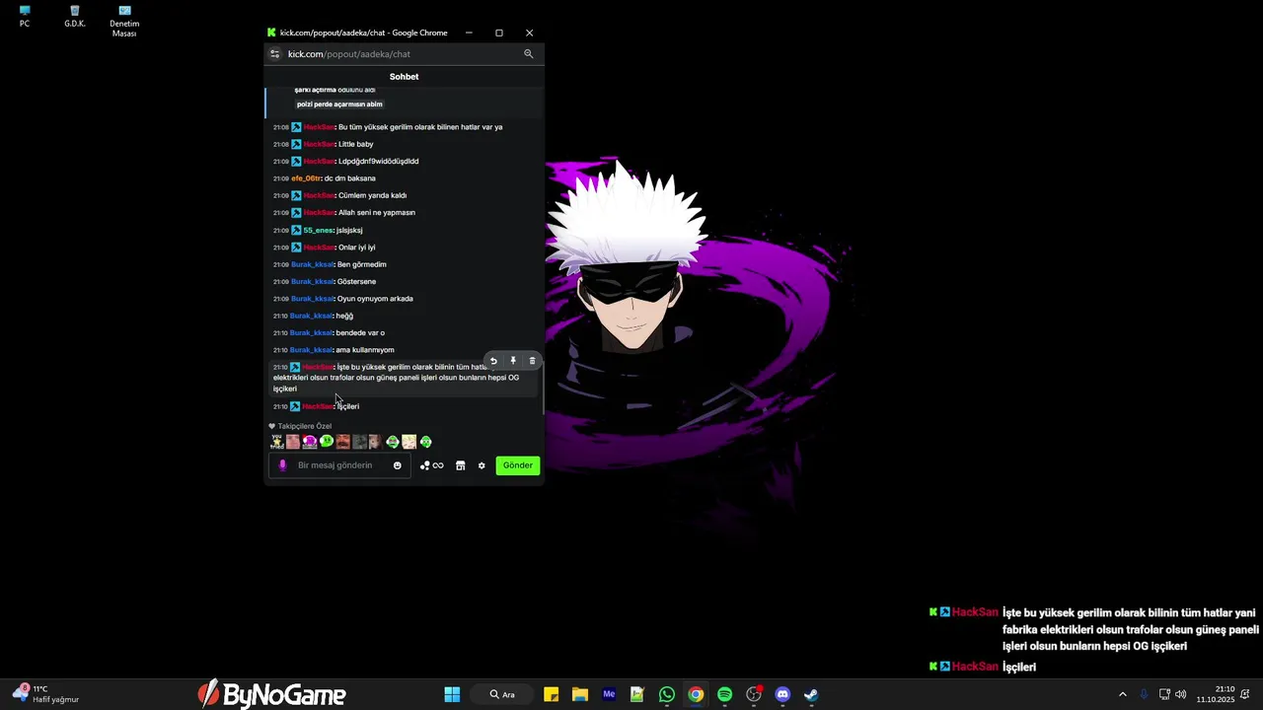The image size is (1263, 710).
Task: Click message text 'Oyun oynuyom arkada'
Action: coord(375,299)
